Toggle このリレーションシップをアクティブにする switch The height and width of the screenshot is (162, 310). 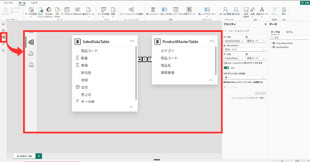(226, 68)
